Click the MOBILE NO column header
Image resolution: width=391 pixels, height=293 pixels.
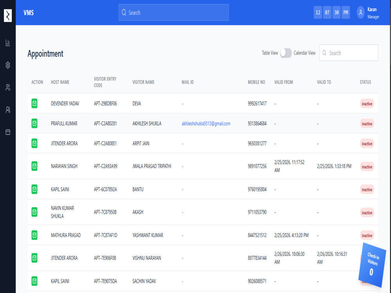[x=256, y=82]
